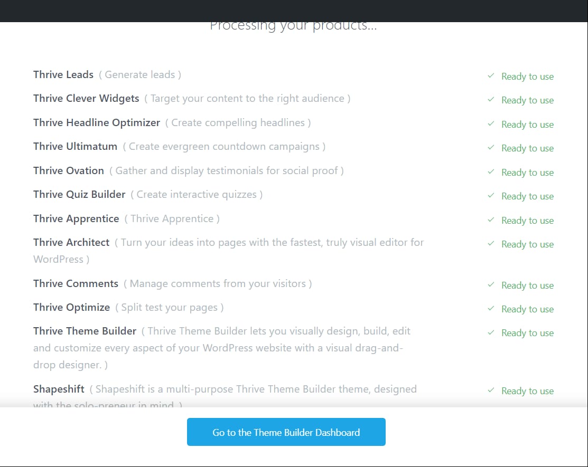Select the Thrive Theme Builder product name
Image resolution: width=588 pixels, height=467 pixels.
[x=85, y=331]
